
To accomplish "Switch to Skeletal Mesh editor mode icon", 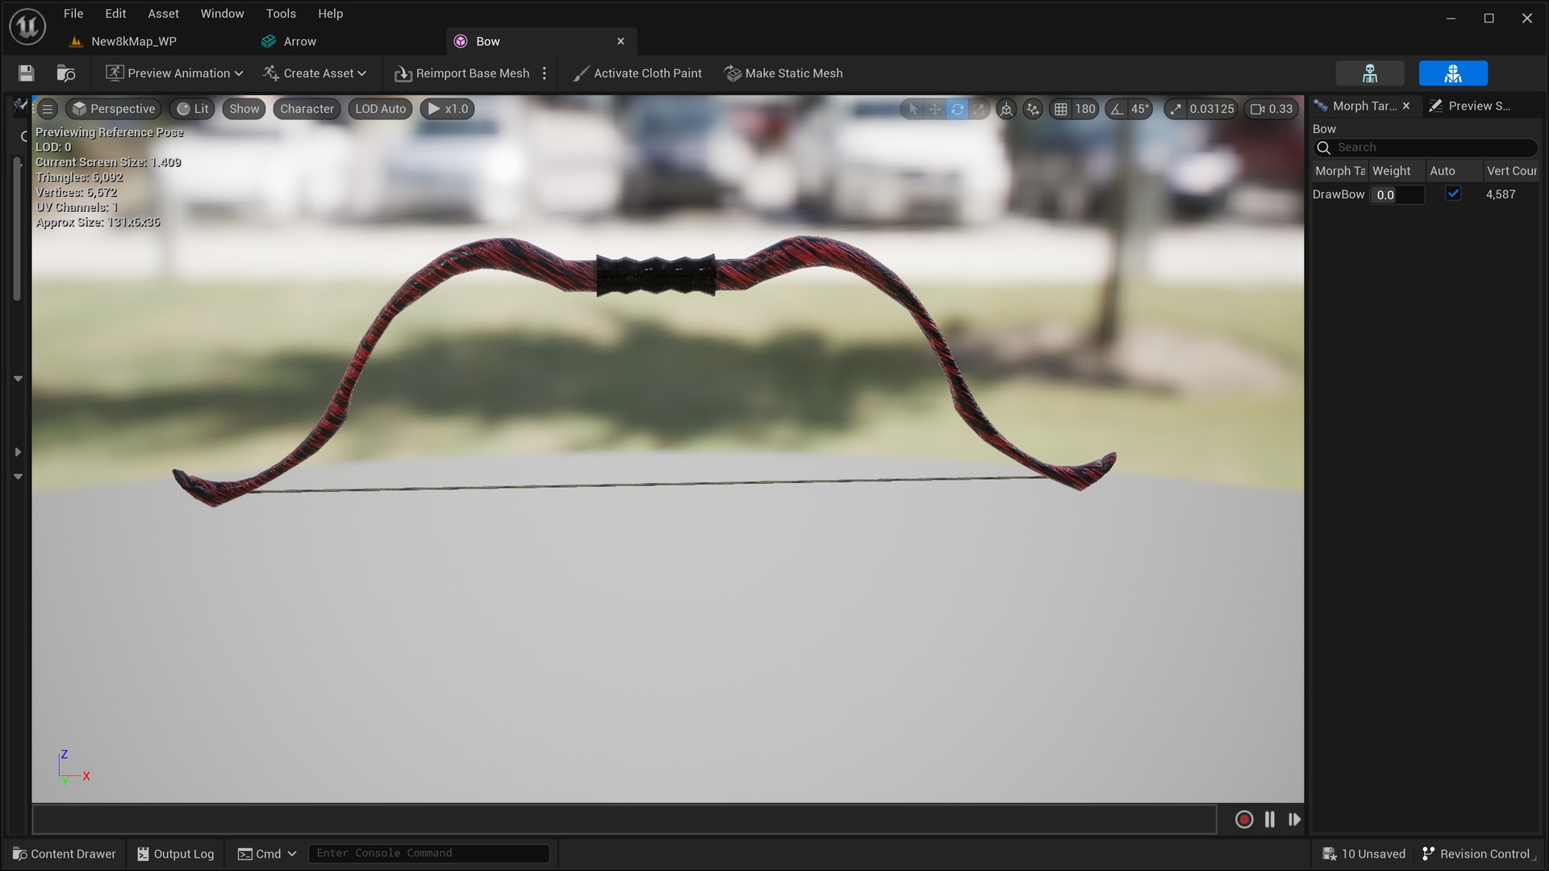I will pos(1453,73).
